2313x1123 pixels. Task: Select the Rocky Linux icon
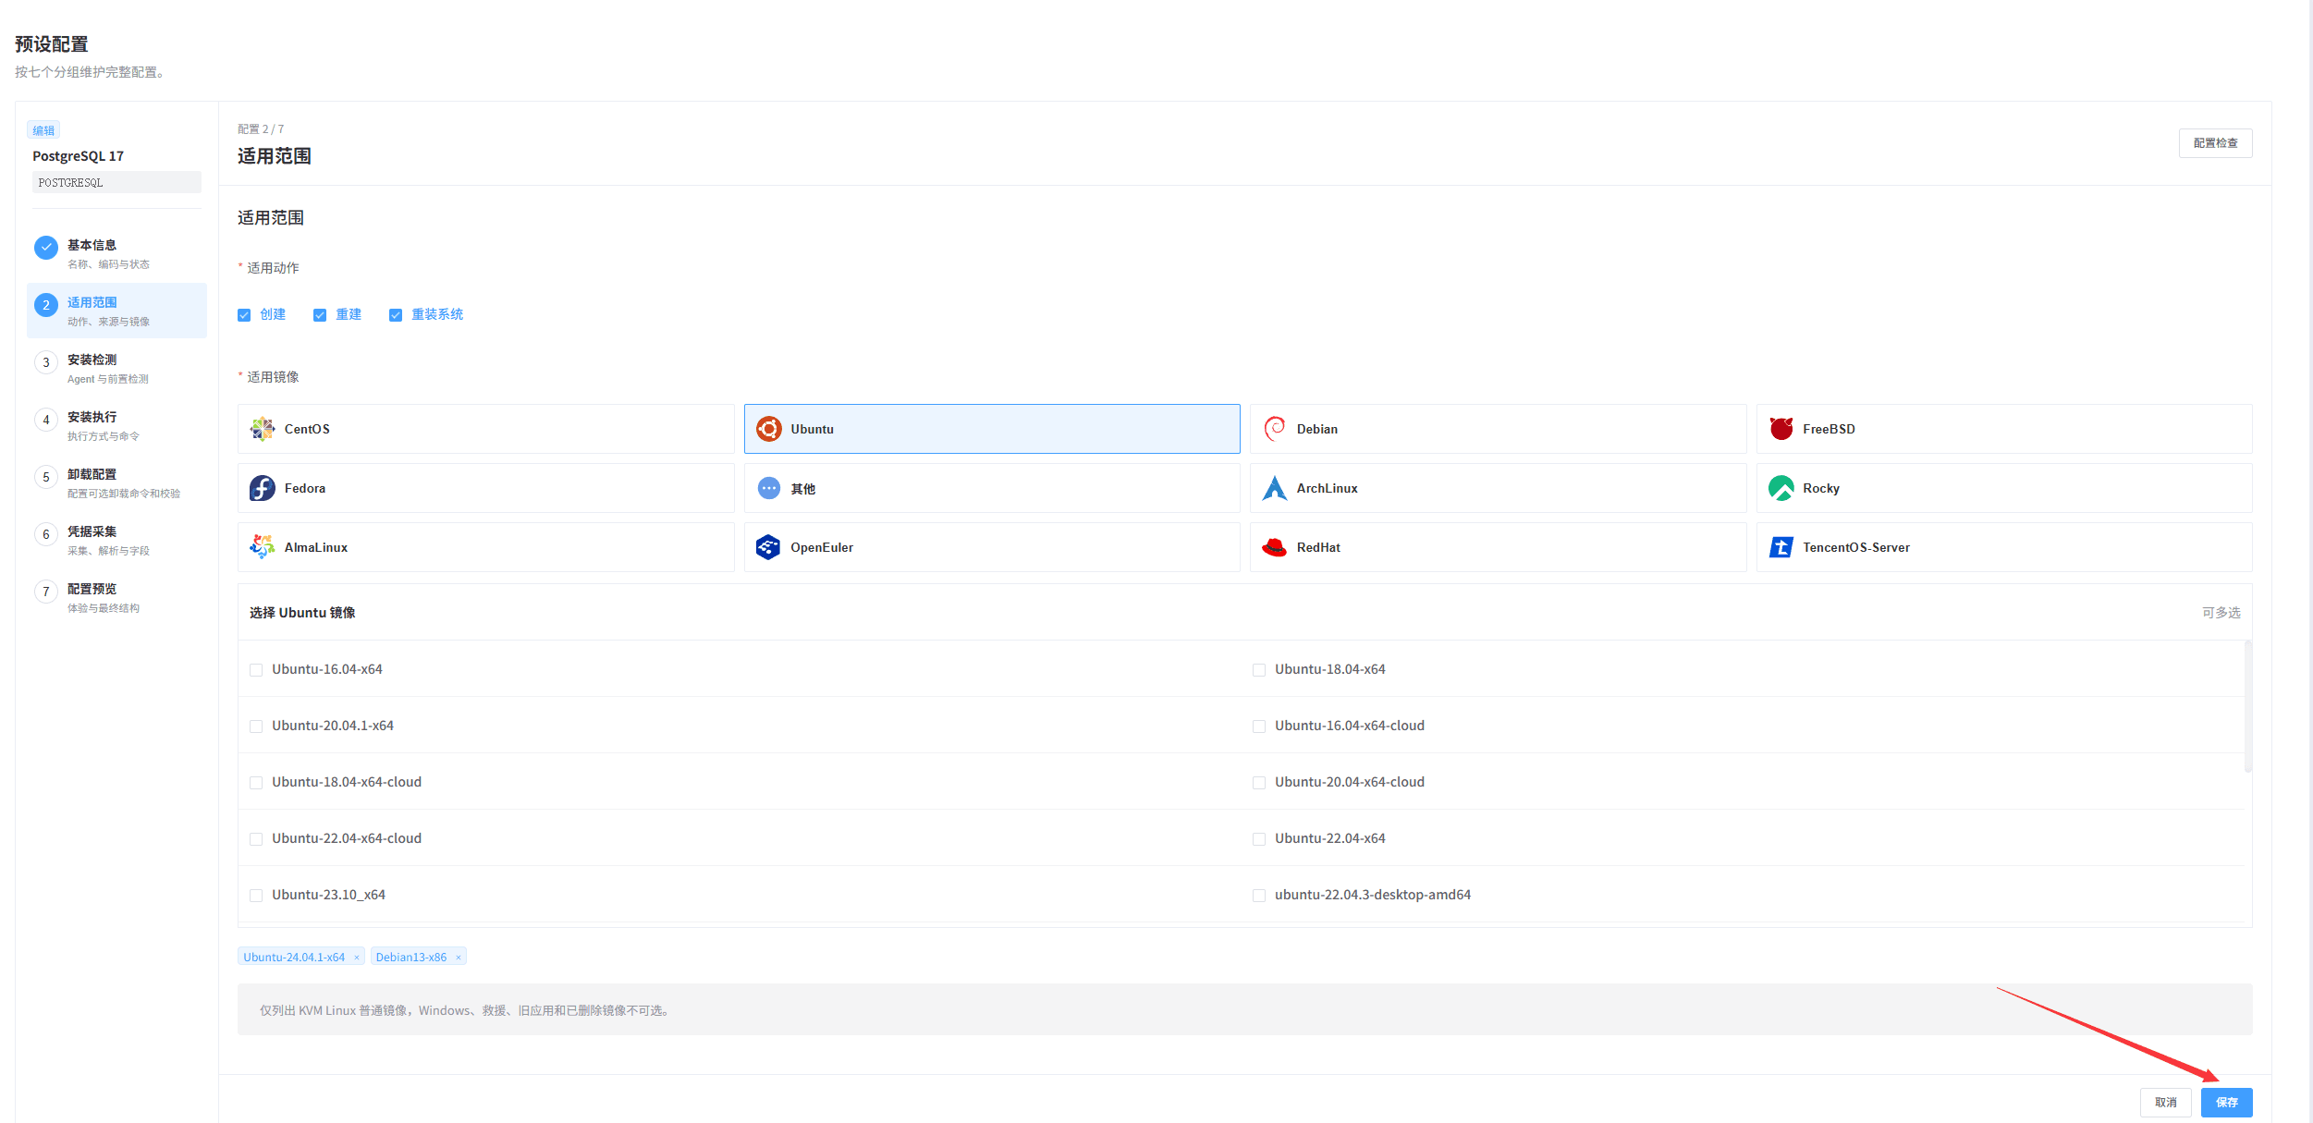pyautogui.click(x=1781, y=488)
